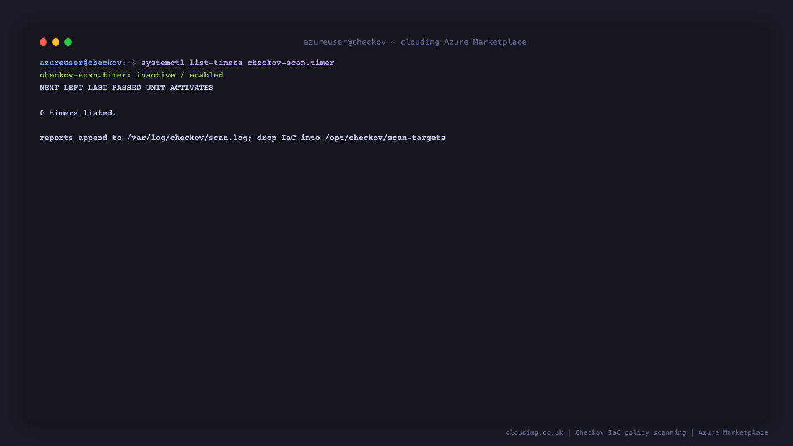Click the status line 'checkov-scan.timer: inactive / enabled'
This screenshot has width=793, height=446.
(131, 75)
